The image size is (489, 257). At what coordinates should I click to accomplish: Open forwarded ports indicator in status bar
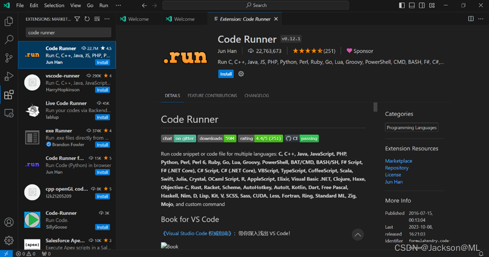click(46, 254)
